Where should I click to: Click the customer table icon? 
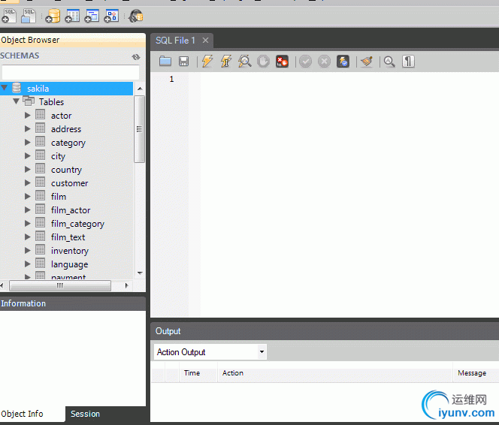coord(40,182)
